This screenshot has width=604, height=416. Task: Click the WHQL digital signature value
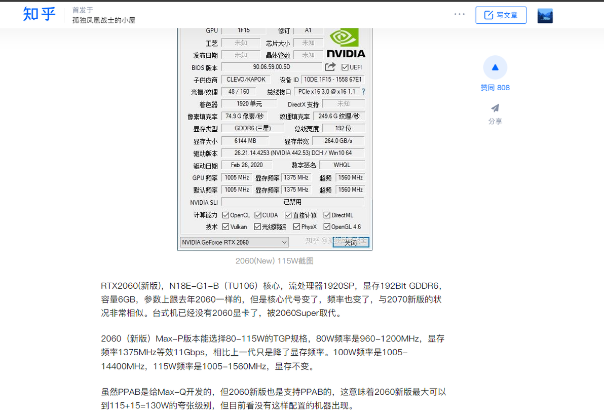tap(342, 165)
